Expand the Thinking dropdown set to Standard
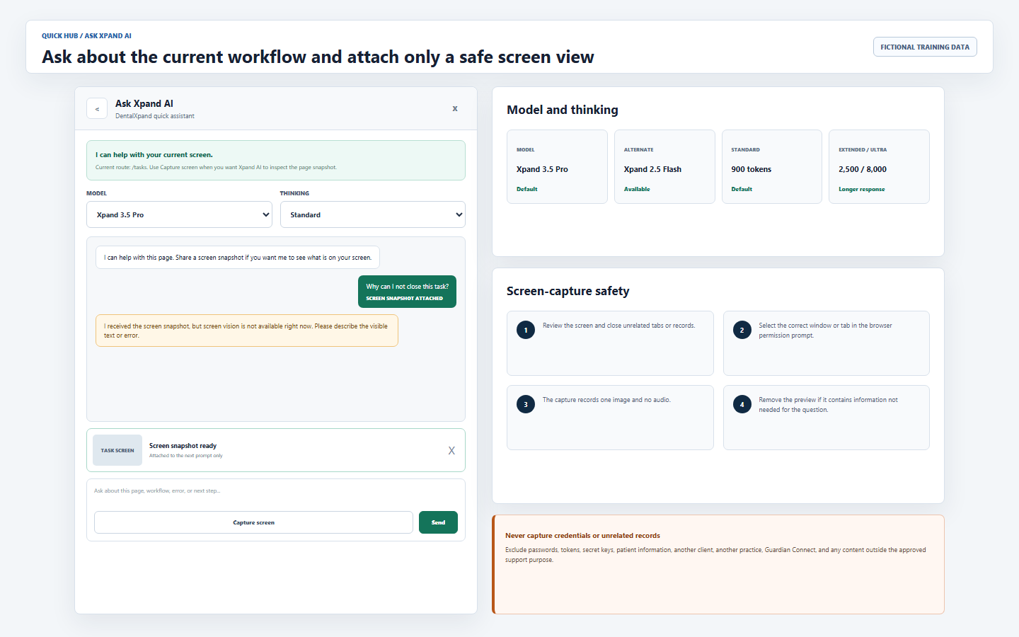 373,214
